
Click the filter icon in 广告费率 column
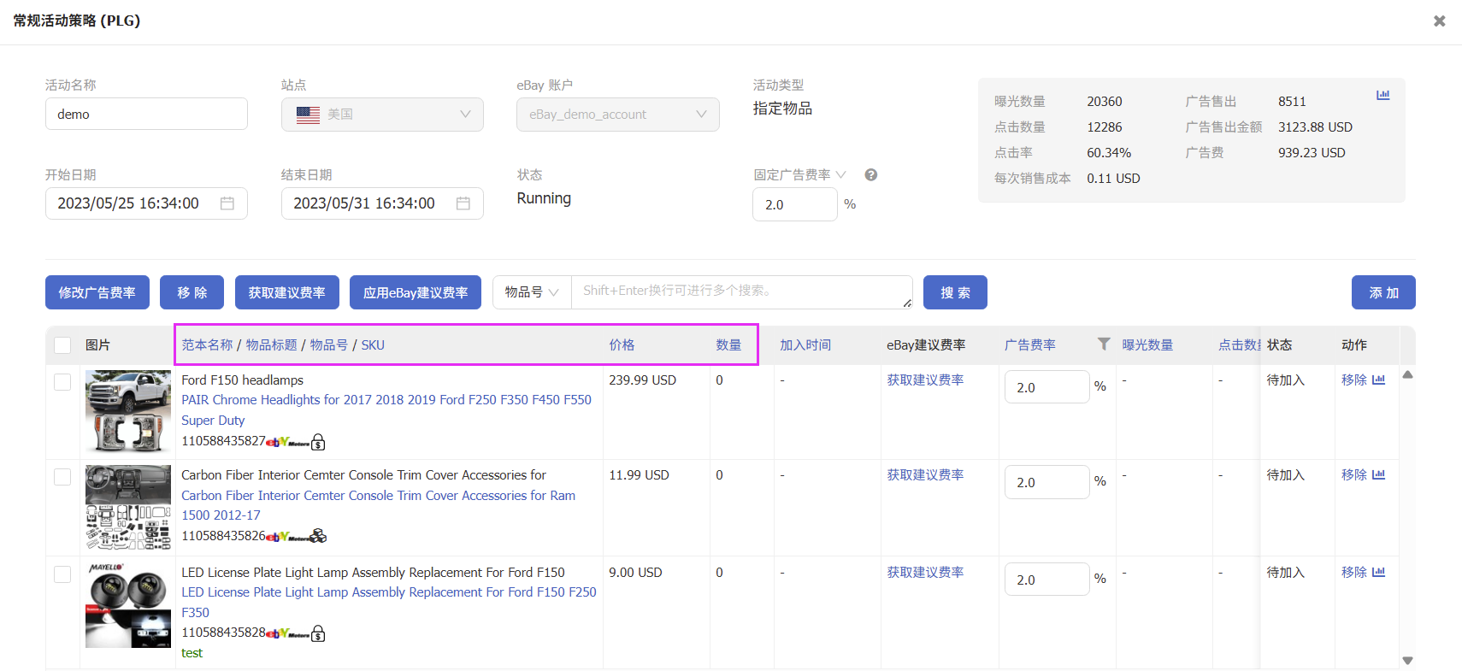click(x=1104, y=344)
